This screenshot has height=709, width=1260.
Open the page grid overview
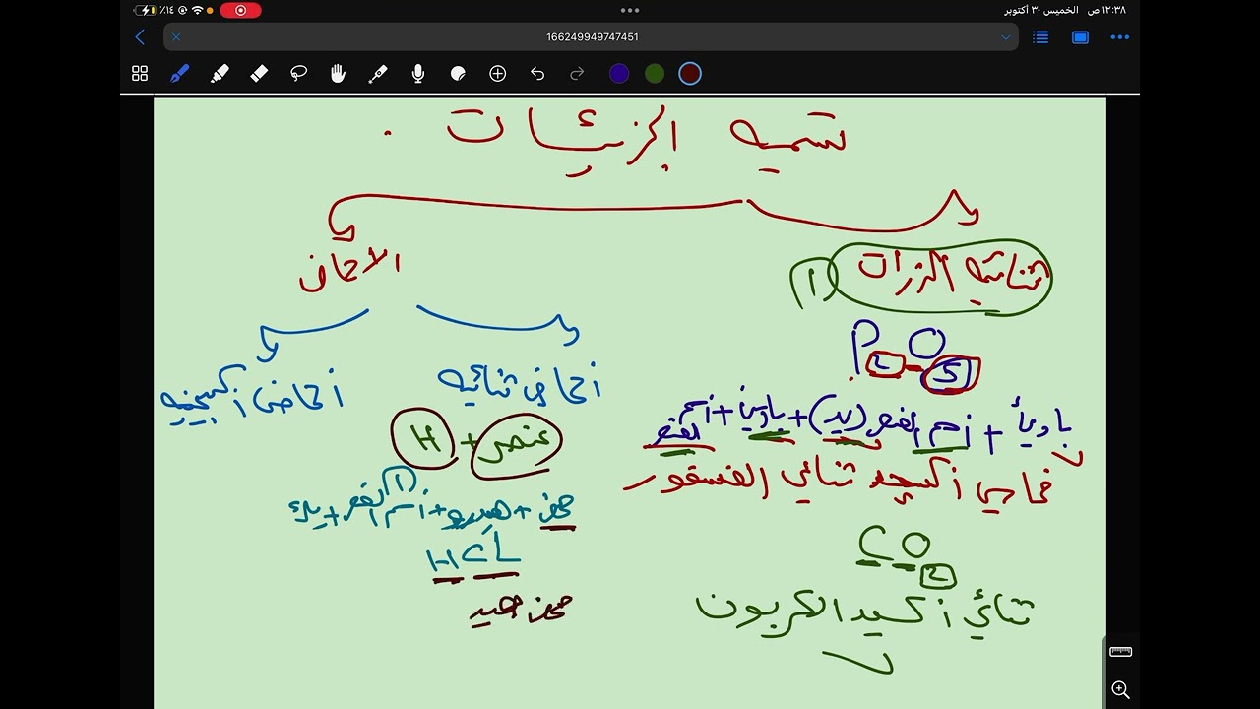click(140, 74)
